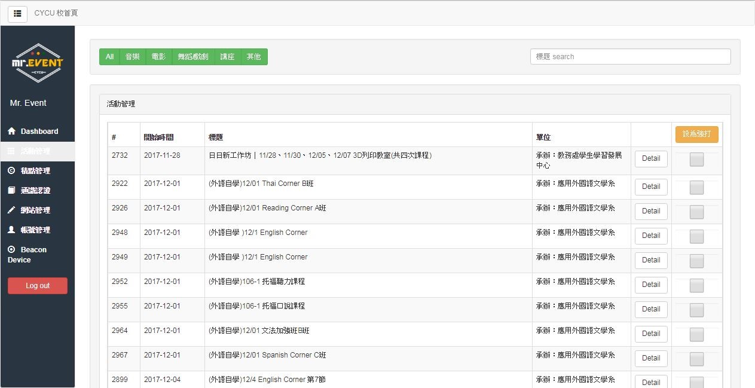Screen dimensions: 755x388
Task: Tick the checkbox for event 2732
Action: pyautogui.click(x=696, y=160)
